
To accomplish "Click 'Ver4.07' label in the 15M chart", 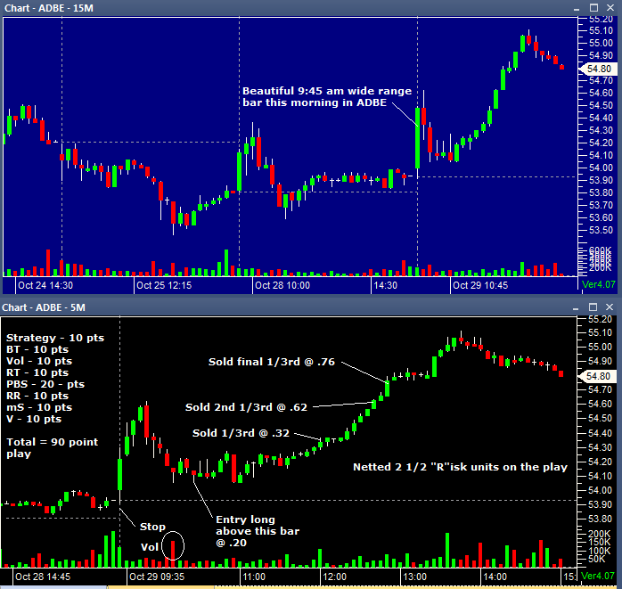I will click(x=599, y=284).
